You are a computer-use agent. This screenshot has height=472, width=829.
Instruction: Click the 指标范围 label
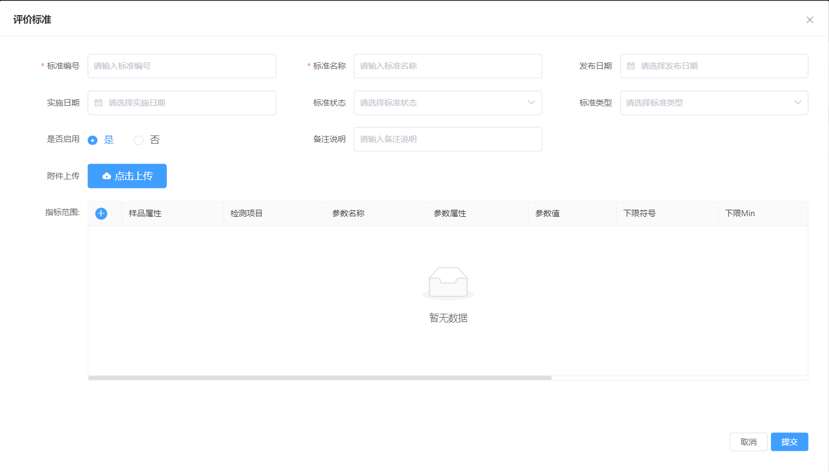coord(62,212)
